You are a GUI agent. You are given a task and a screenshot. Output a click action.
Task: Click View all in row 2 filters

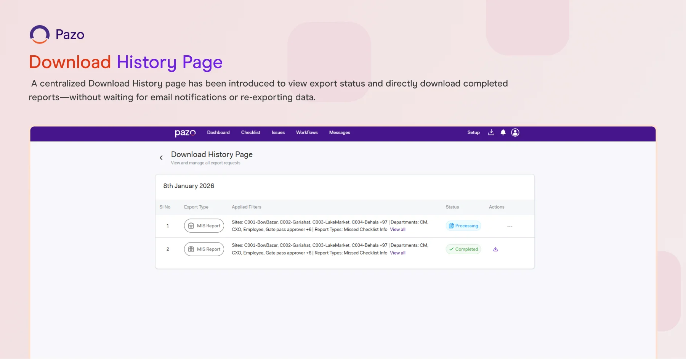pyautogui.click(x=397, y=253)
